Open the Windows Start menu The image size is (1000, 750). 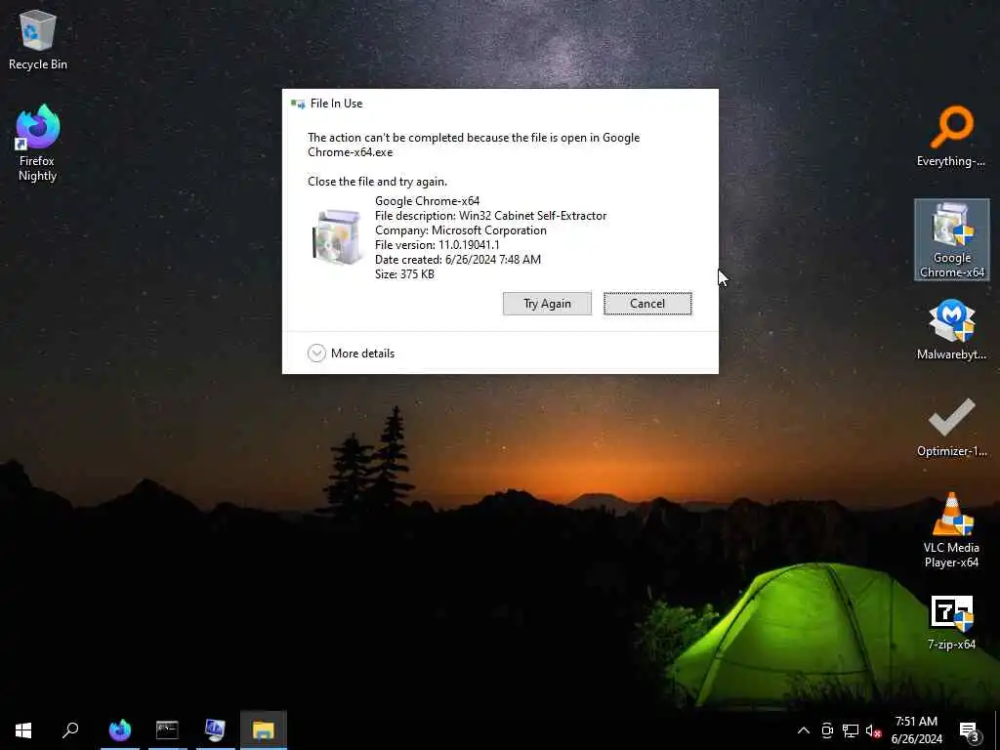pyautogui.click(x=23, y=730)
